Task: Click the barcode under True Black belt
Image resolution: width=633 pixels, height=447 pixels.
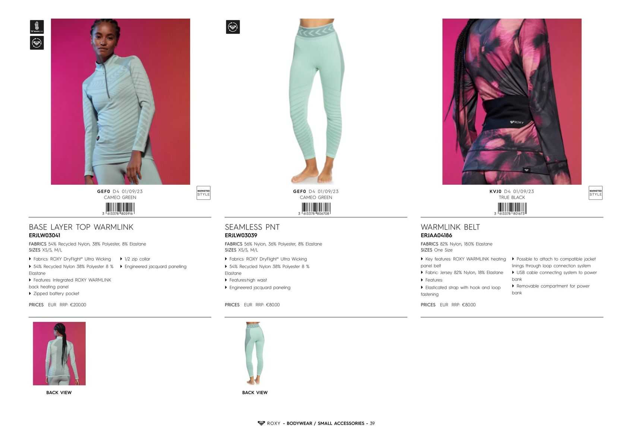Action: click(511, 209)
